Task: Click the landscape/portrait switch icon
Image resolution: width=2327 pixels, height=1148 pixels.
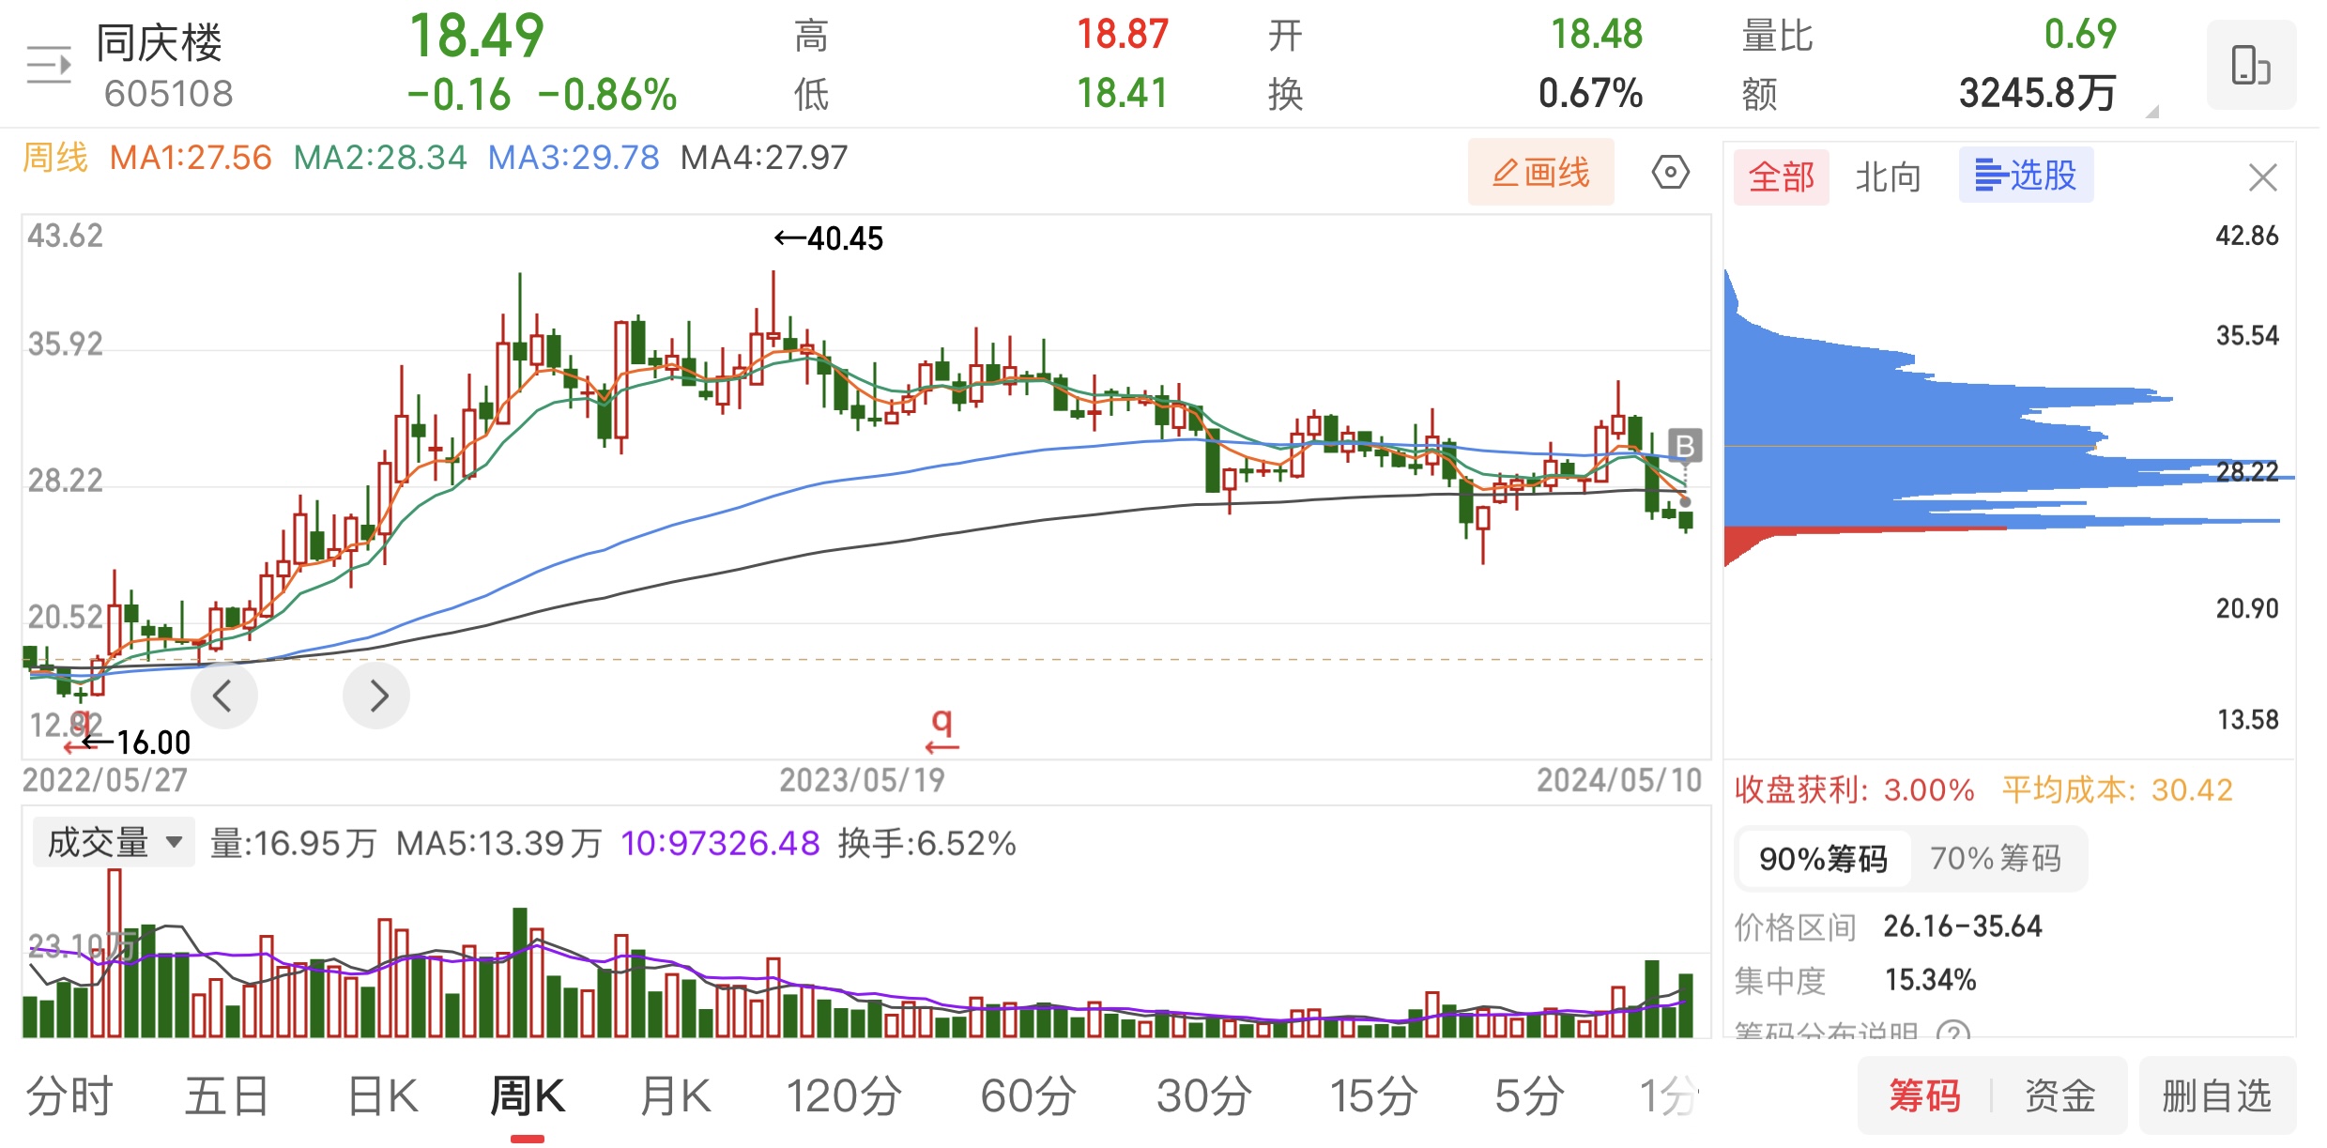Action: [x=2250, y=65]
